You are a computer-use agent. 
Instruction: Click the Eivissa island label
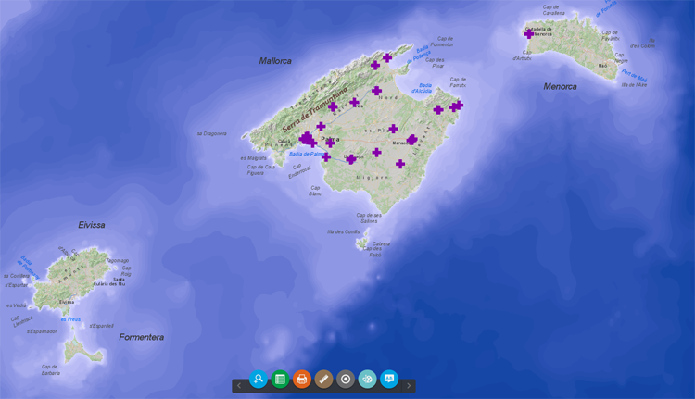click(x=92, y=225)
